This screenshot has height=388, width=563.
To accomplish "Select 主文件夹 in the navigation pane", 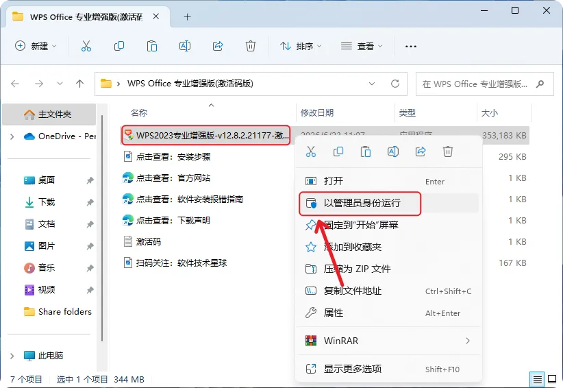I will (x=49, y=114).
